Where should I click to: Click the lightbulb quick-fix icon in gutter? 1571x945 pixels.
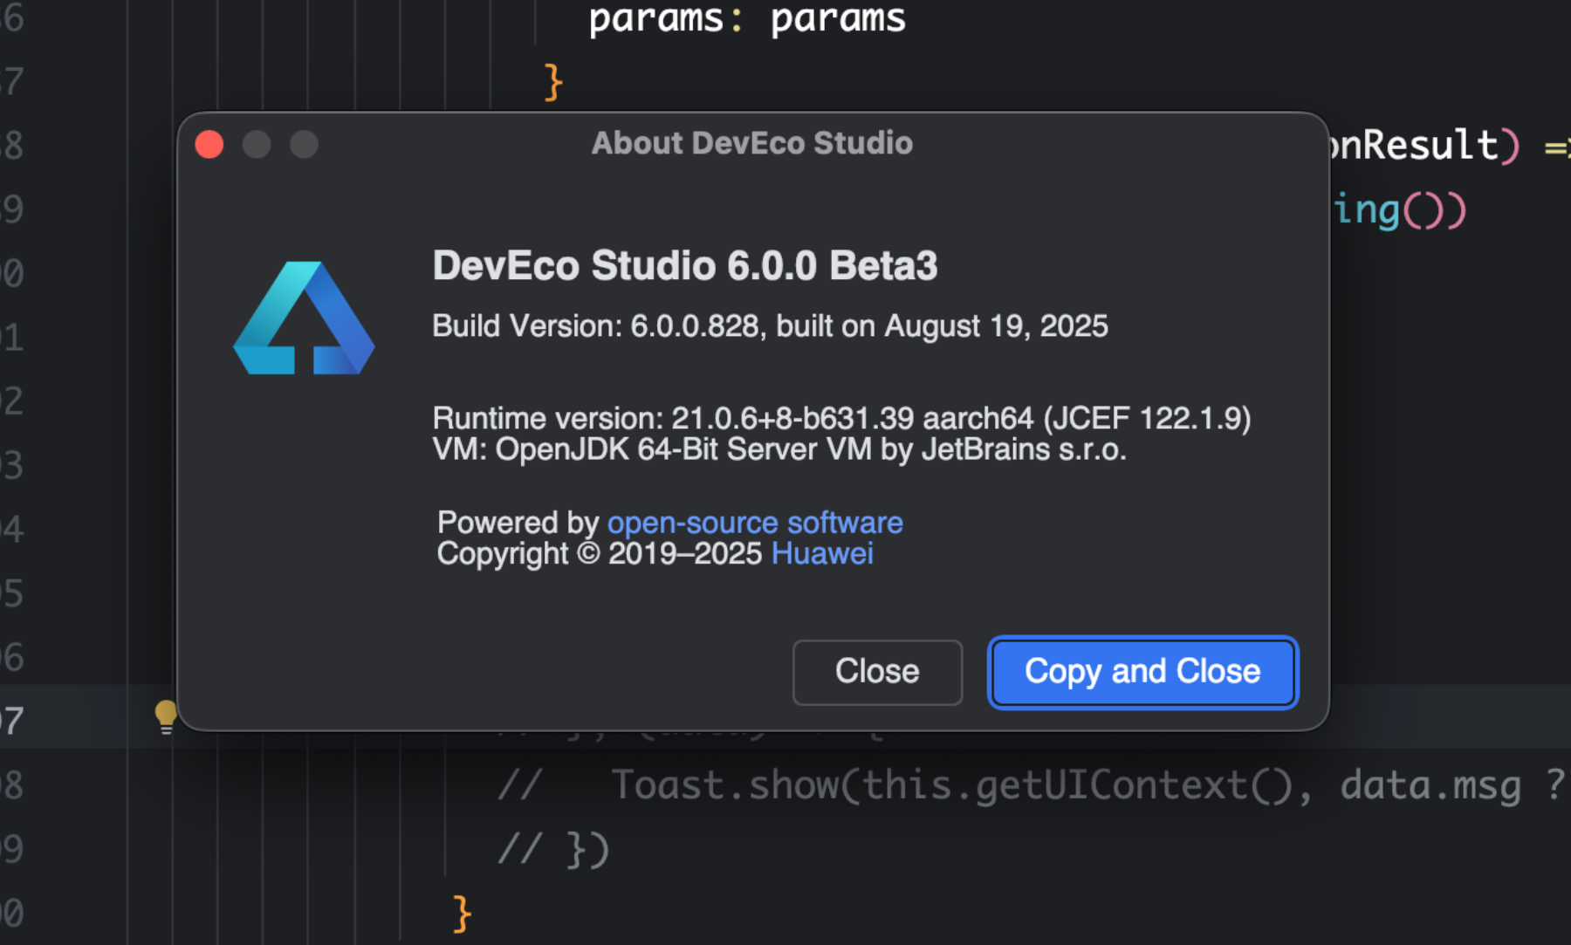tap(165, 716)
